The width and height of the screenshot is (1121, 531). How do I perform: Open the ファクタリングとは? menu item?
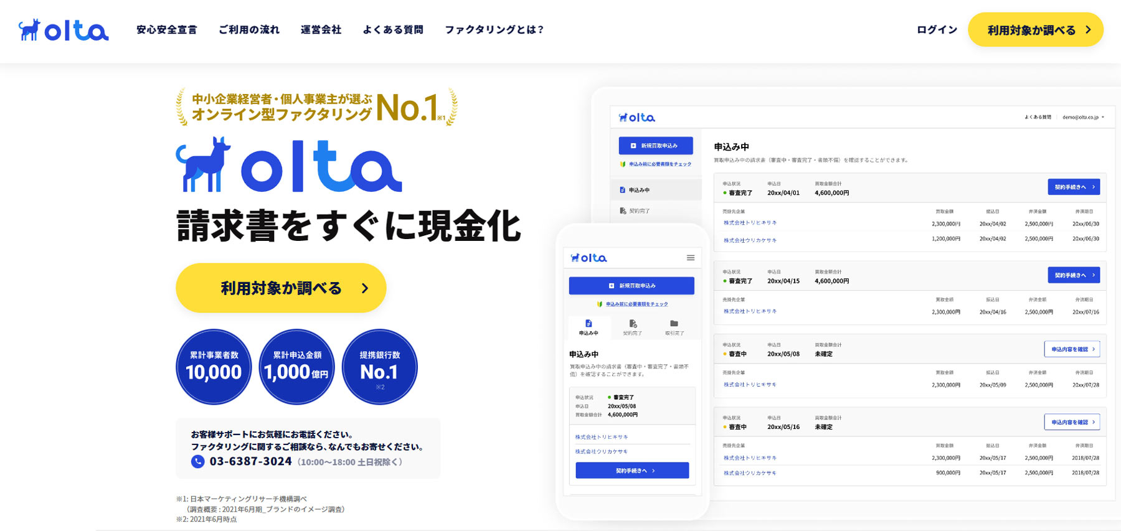point(494,30)
